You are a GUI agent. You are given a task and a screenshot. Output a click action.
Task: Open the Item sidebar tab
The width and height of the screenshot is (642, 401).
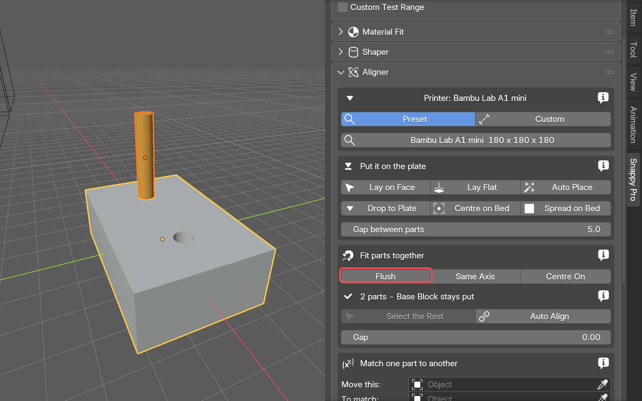(x=633, y=17)
